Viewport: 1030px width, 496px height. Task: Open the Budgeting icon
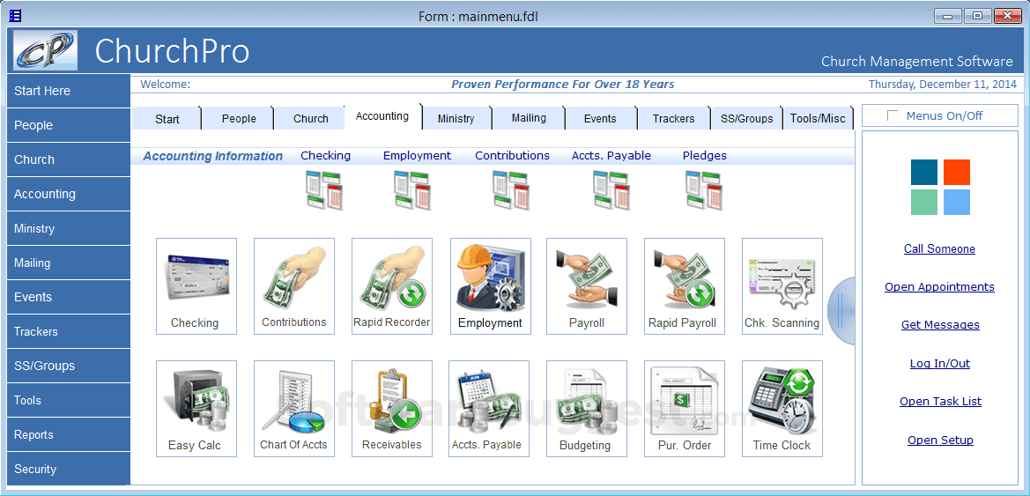(x=587, y=409)
